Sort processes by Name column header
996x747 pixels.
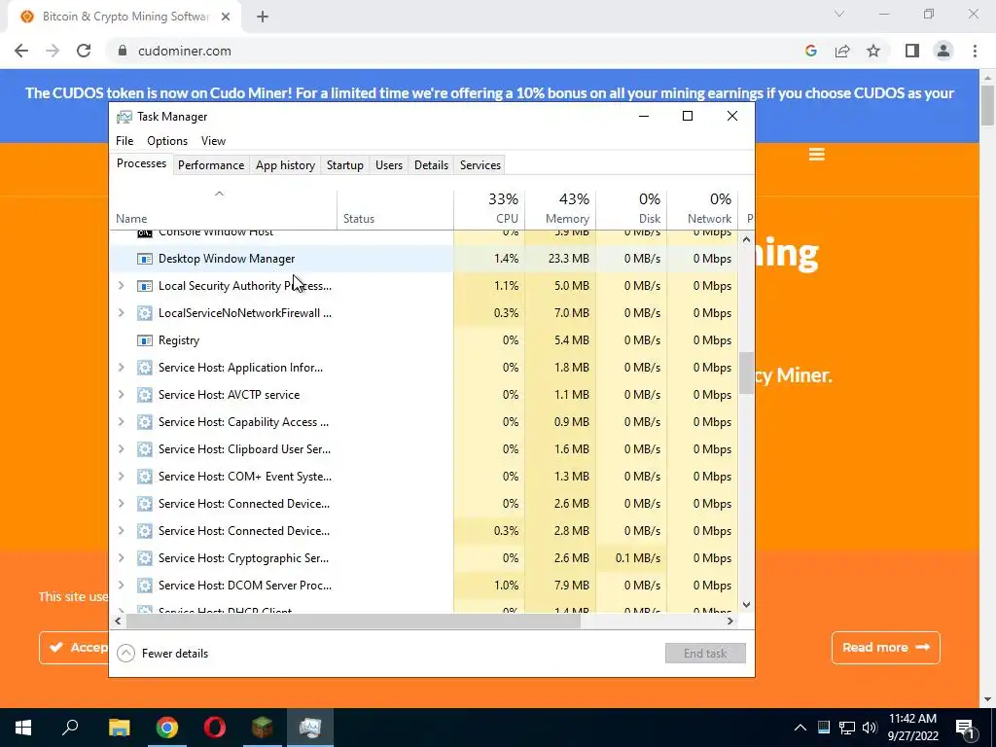(223, 208)
